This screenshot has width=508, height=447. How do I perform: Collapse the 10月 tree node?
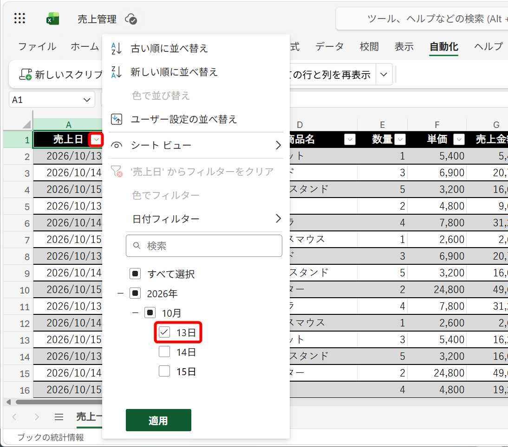tap(136, 313)
